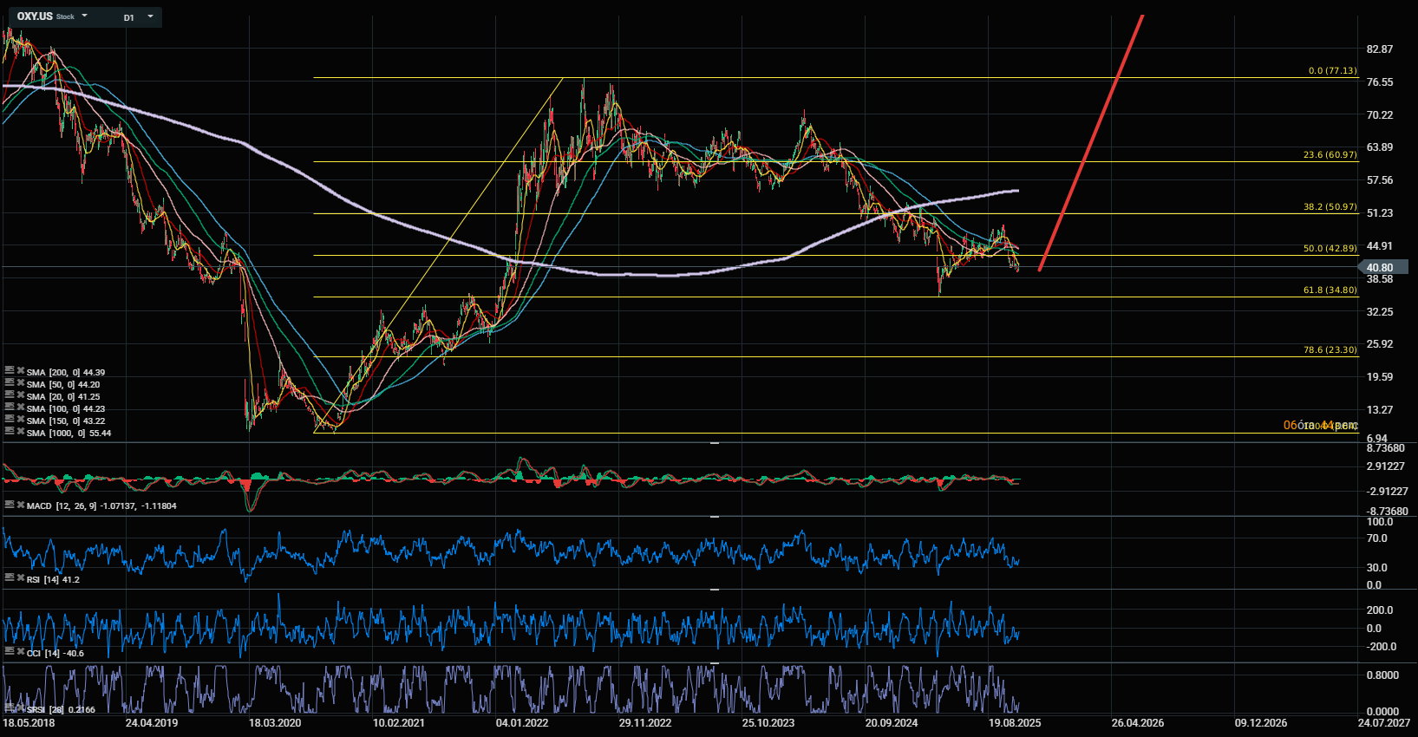
Task: Click the D1 timeframe label
Action: [x=128, y=17]
